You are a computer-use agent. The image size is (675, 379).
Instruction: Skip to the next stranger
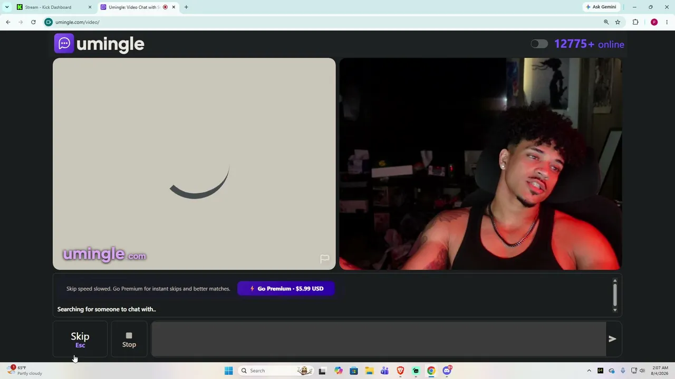coord(80,339)
